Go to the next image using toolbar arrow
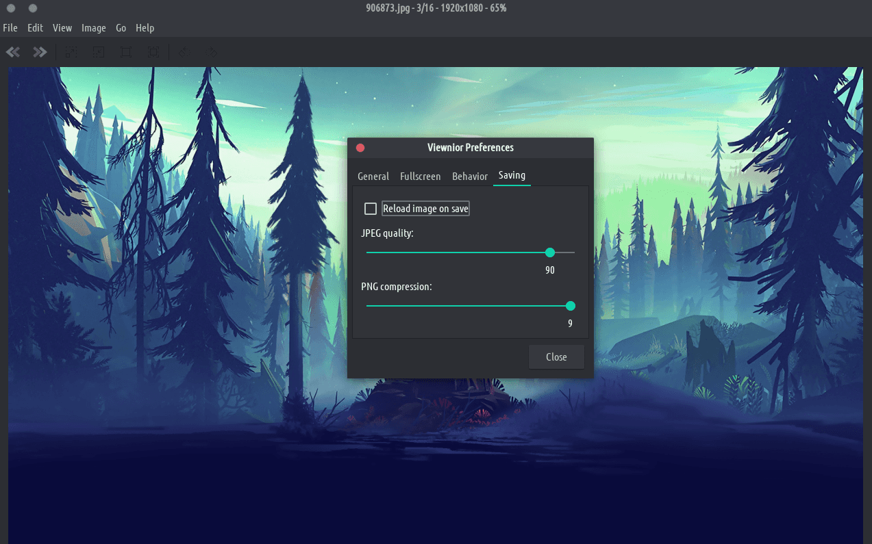The height and width of the screenshot is (544, 872). tap(40, 52)
